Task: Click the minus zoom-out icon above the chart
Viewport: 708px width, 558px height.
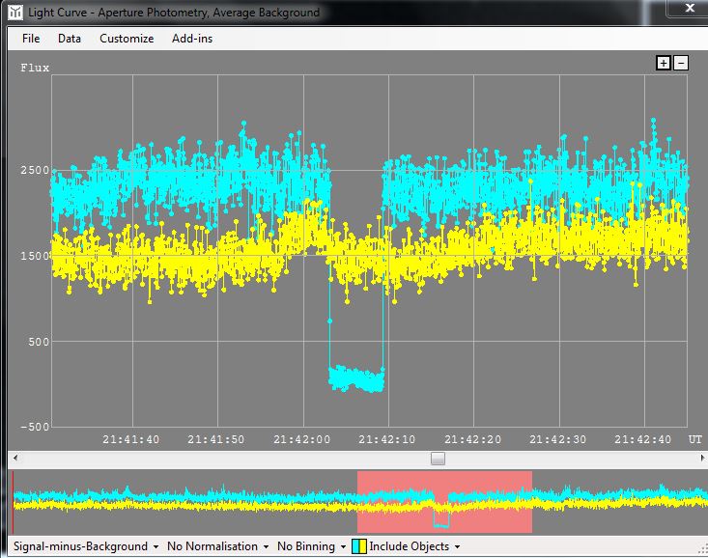Action: pos(681,63)
